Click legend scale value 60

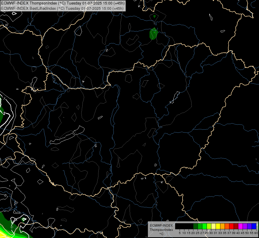tap(256, 233)
